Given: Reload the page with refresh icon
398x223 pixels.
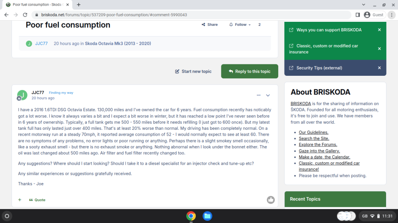Looking at the screenshot, I should [25, 15].
